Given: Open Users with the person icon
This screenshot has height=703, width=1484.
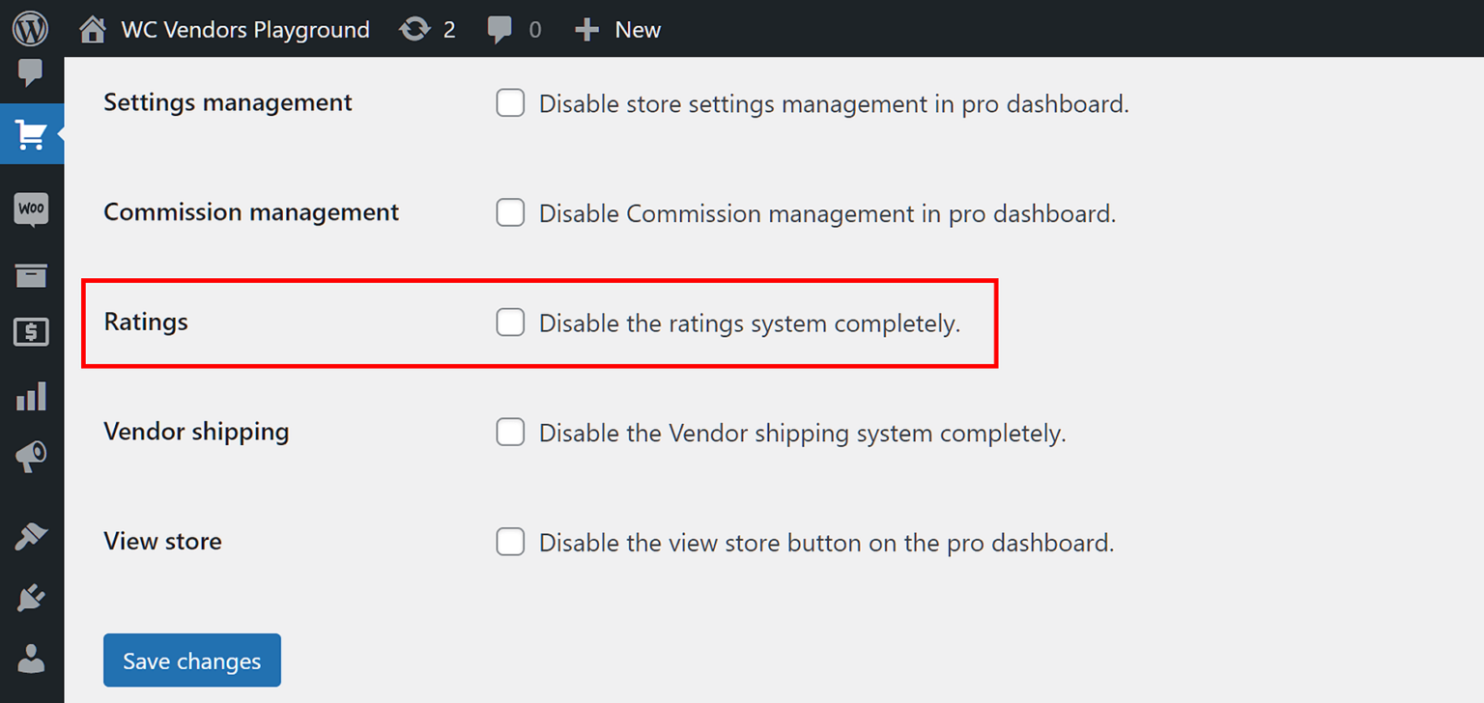Looking at the screenshot, I should [30, 659].
